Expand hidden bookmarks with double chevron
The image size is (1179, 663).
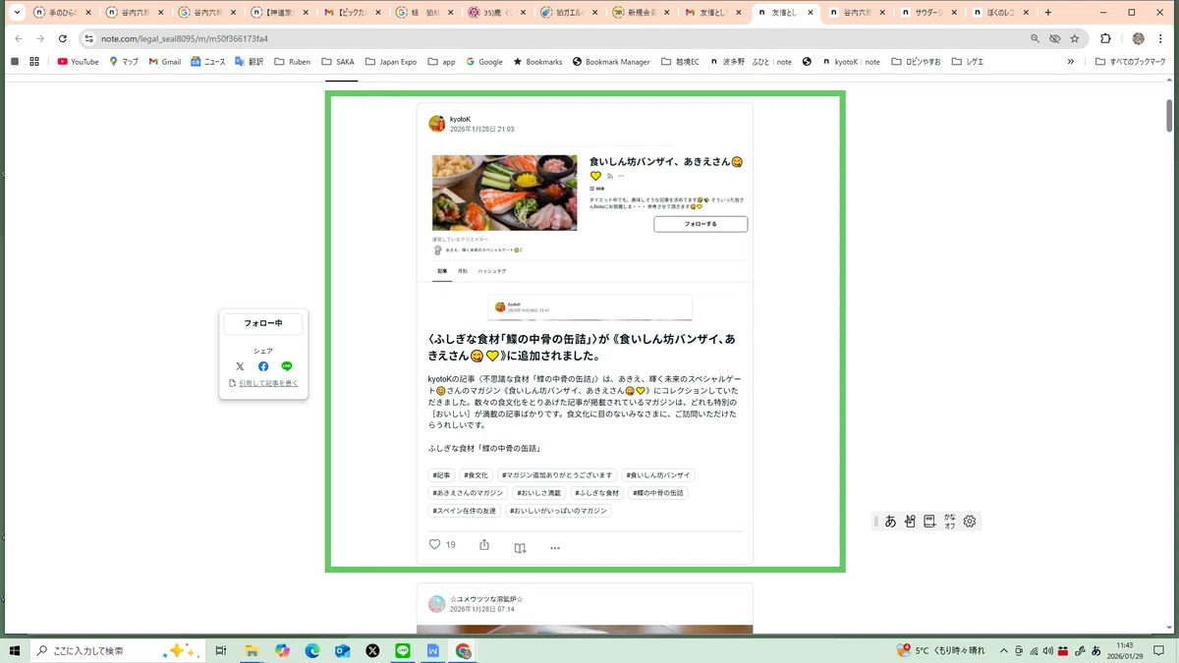pos(1071,61)
